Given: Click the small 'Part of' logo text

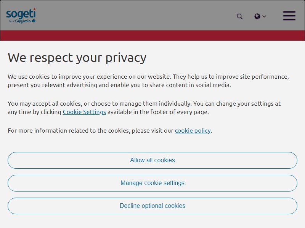Looking at the screenshot, I should click(12, 21).
